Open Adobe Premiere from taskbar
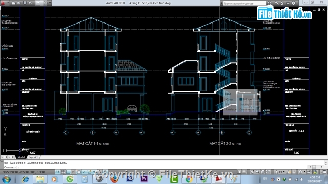Image resolution: width=328 pixels, height=184 pixels. pyautogui.click(x=144, y=179)
